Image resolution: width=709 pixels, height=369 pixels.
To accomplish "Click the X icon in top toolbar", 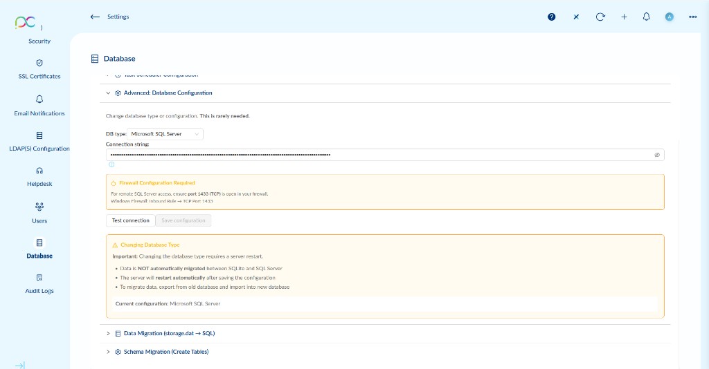I will (576, 17).
